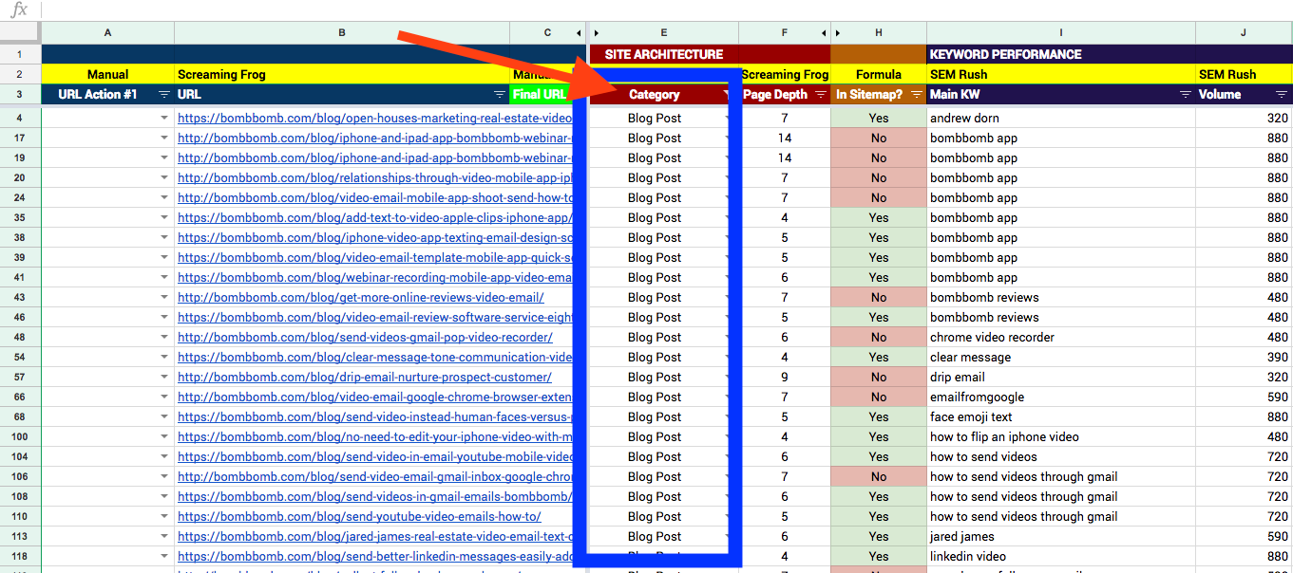1293x573 pixels.
Task: Click the fx formula bar icon
Action: [x=19, y=9]
